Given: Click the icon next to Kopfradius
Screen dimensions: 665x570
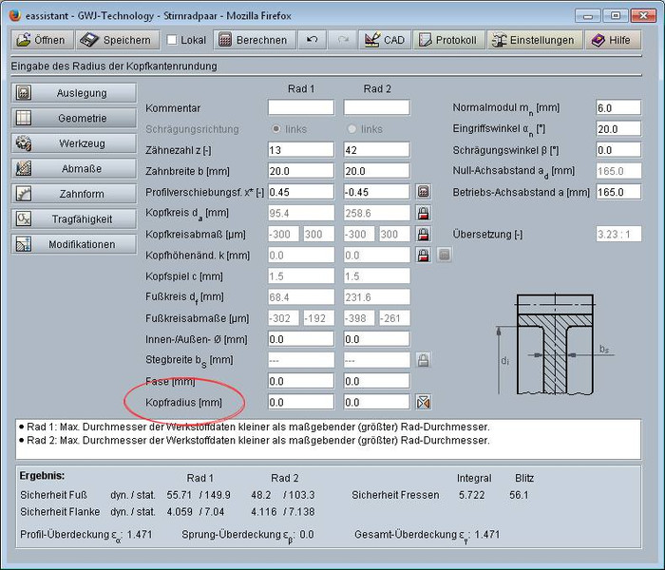Looking at the screenshot, I should (x=424, y=402).
